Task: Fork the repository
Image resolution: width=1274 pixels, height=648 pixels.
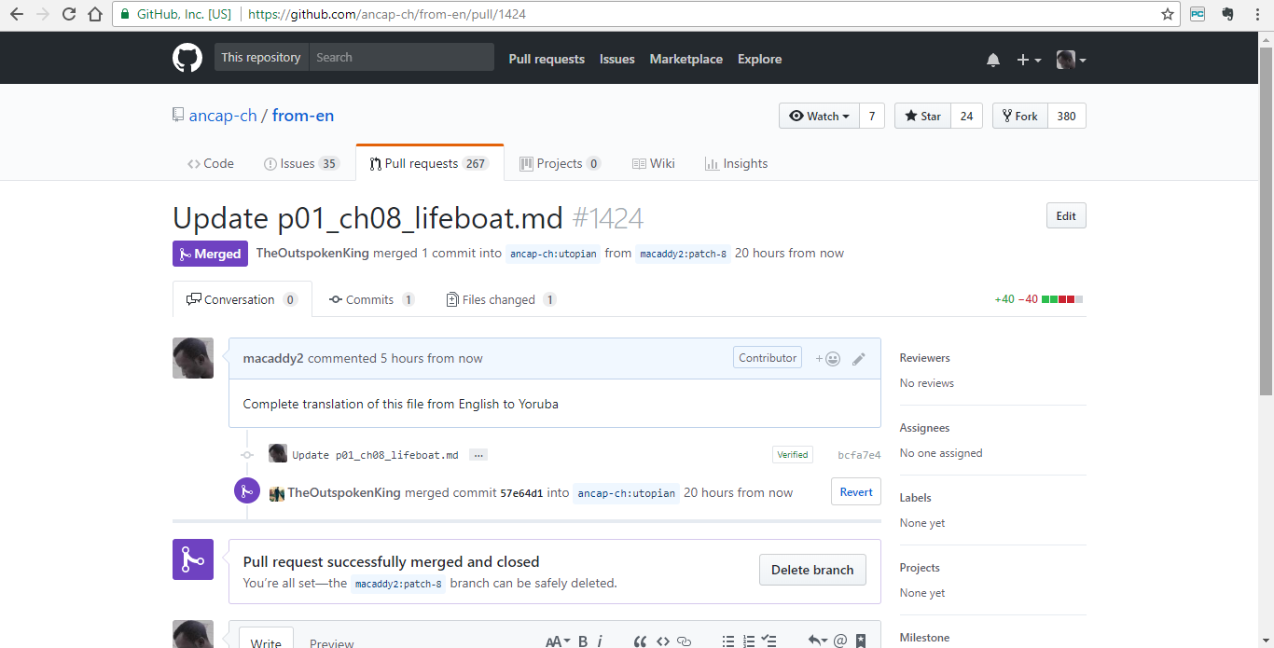Action: tap(1019, 116)
